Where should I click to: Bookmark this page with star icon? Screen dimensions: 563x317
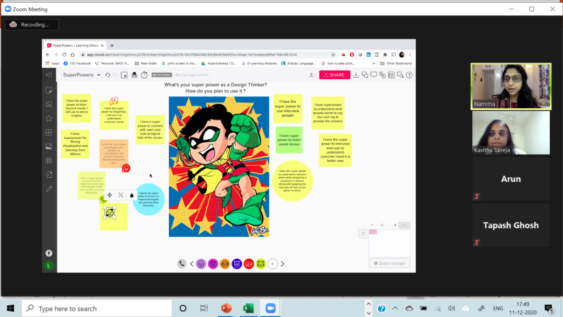coord(333,54)
